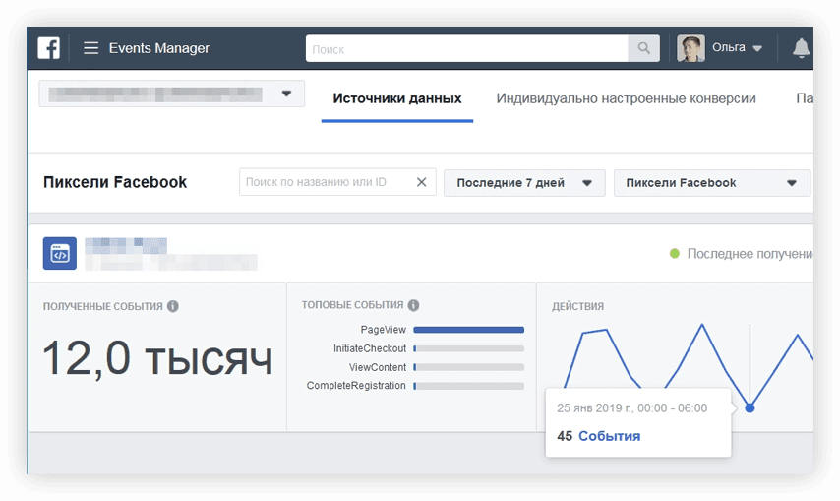The height and width of the screenshot is (501, 840).
Task: Switch to Источники данных tab
Action: [396, 98]
